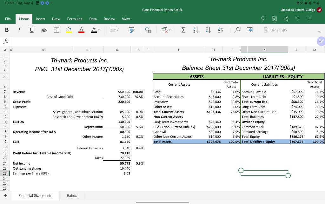This screenshot has height=204, width=325.
Task: Click the AutoSum sigma icon
Action: 183,30
